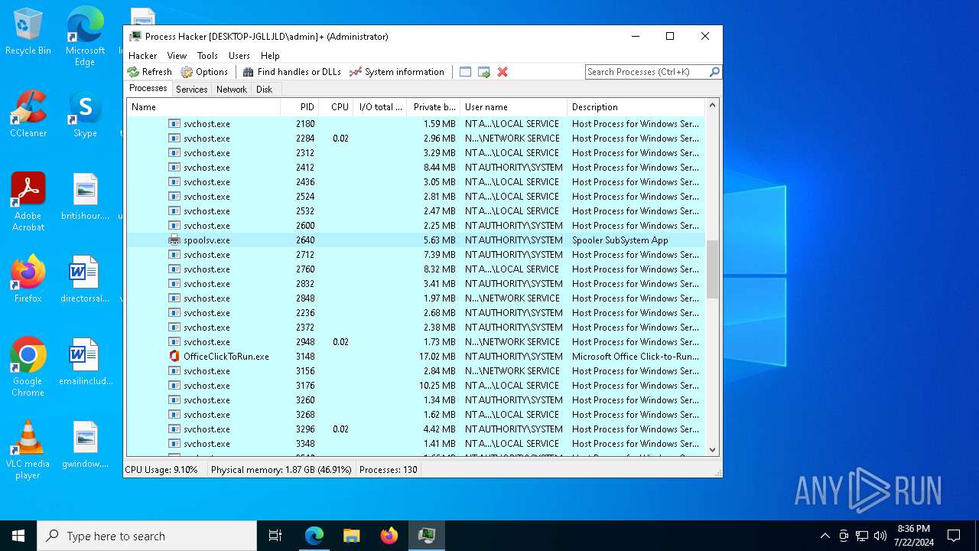Click the process list scrollbar thumb
The image size is (979, 551).
coord(712,269)
